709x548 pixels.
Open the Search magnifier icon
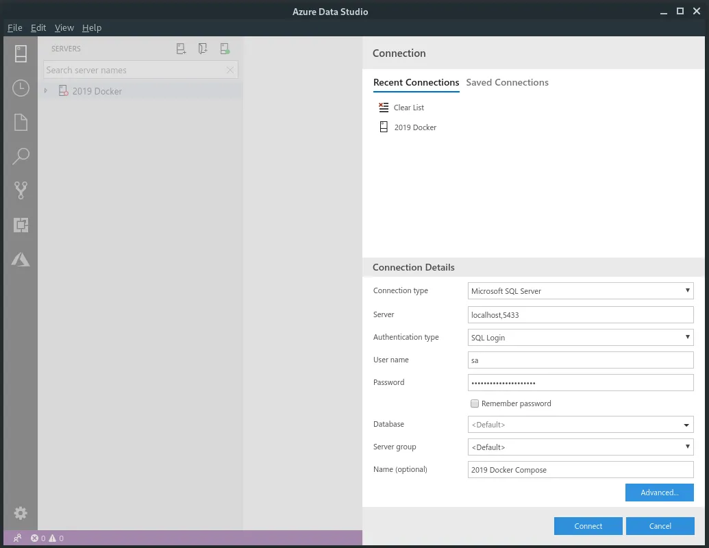(21, 156)
